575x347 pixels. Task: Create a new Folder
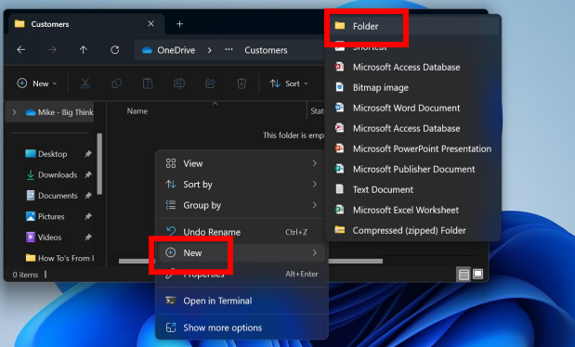click(x=413, y=26)
